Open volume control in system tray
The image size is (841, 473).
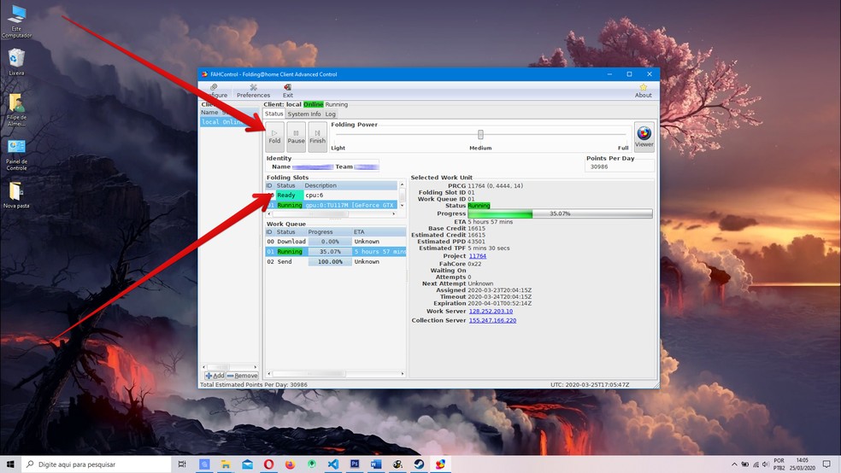tap(766, 464)
